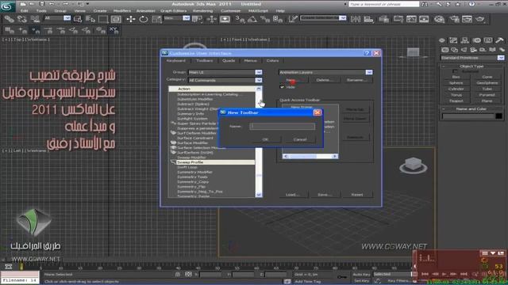Open Render Setup icon
The image size is (508, 285).
click(455, 19)
